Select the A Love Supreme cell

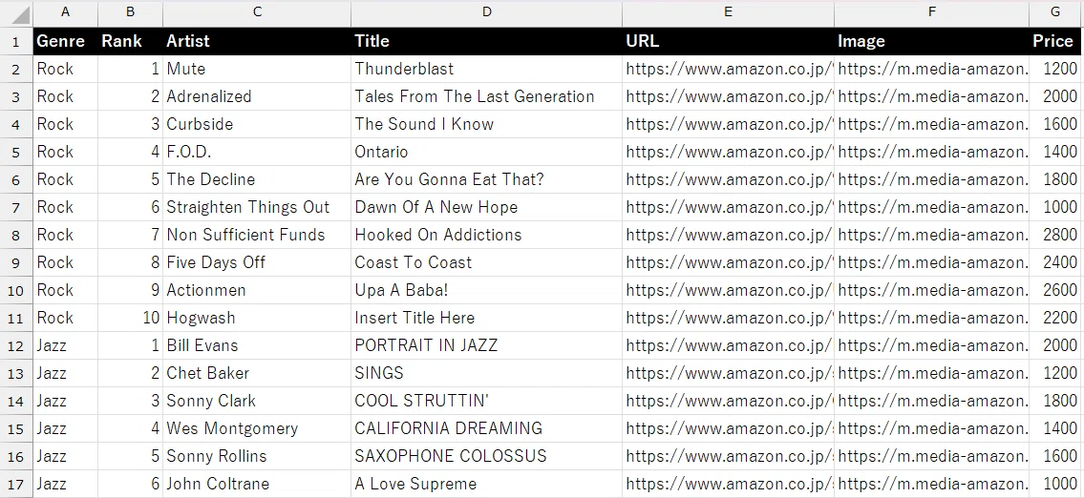click(x=487, y=484)
